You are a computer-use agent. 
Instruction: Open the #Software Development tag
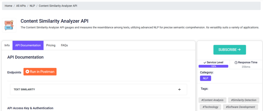click(x=240, y=107)
